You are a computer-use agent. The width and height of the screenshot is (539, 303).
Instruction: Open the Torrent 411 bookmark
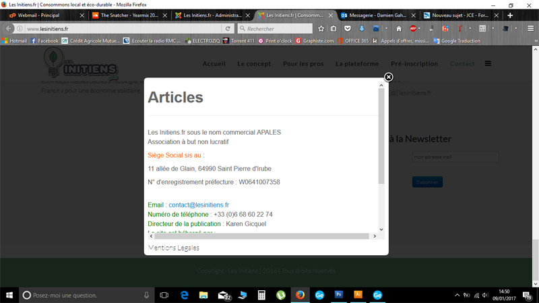coord(239,41)
